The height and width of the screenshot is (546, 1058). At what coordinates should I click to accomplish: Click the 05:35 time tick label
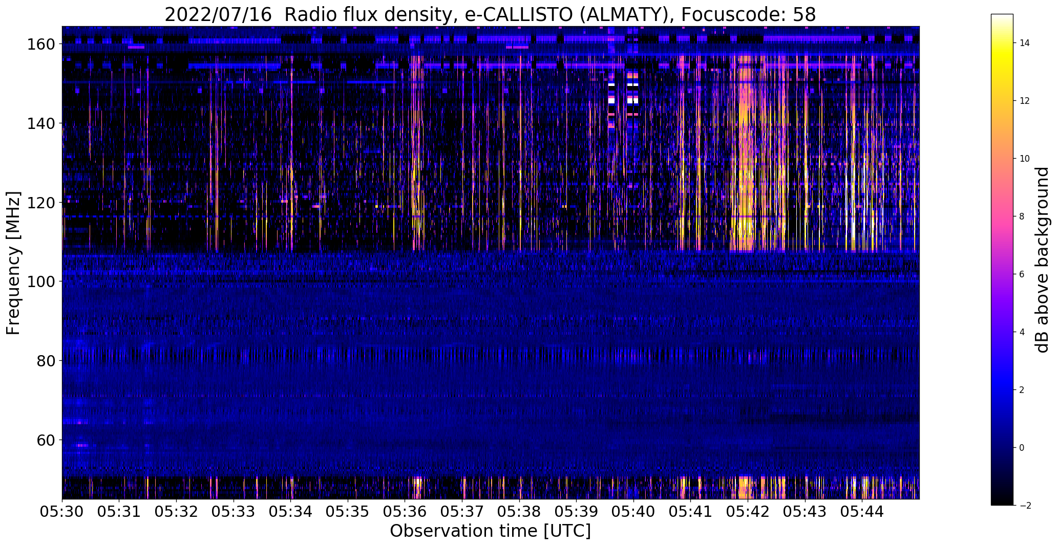point(348,512)
